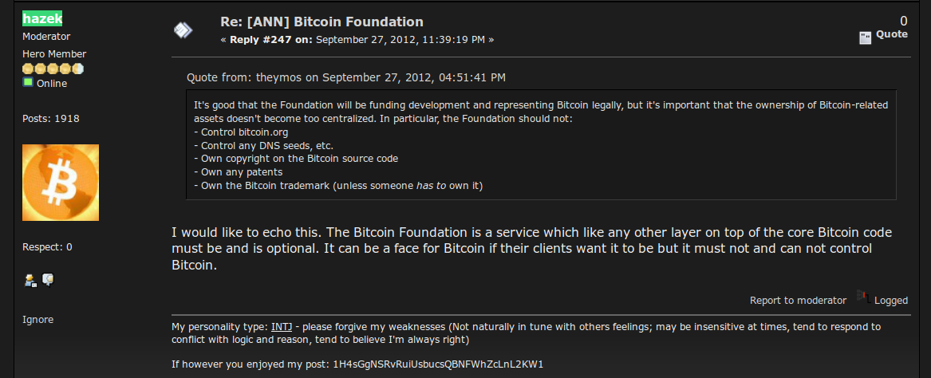Click the Logged text label
Image resolution: width=931 pixels, height=378 pixels.
(x=890, y=301)
